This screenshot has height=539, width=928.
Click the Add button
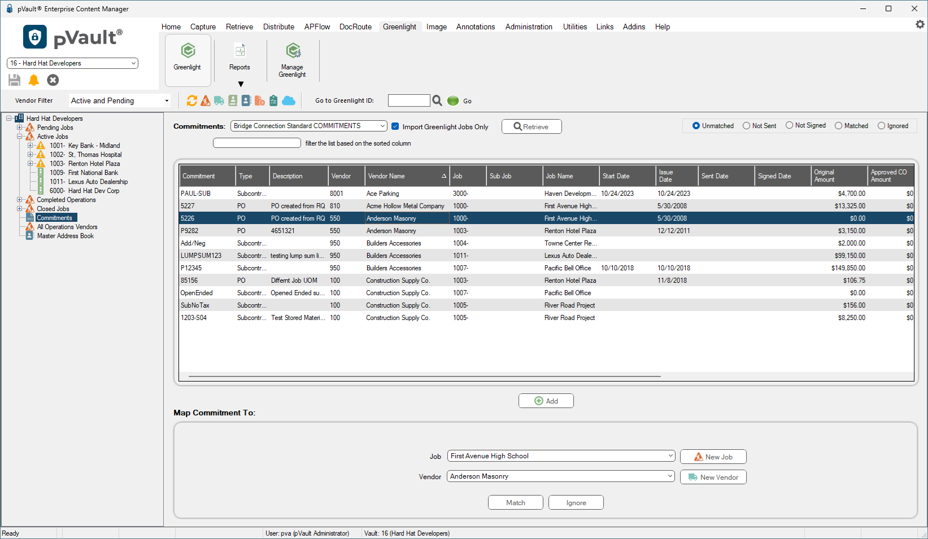[546, 401]
